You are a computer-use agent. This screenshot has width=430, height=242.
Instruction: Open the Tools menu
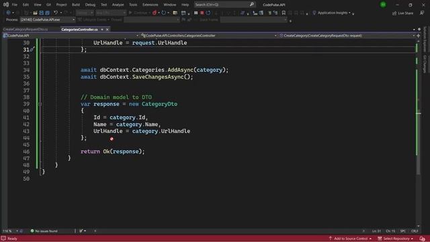click(x=133, y=5)
